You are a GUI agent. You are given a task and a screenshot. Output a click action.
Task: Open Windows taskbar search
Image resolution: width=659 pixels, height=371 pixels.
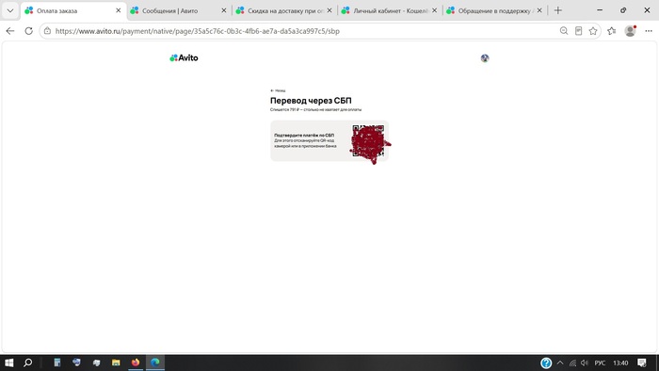27,363
